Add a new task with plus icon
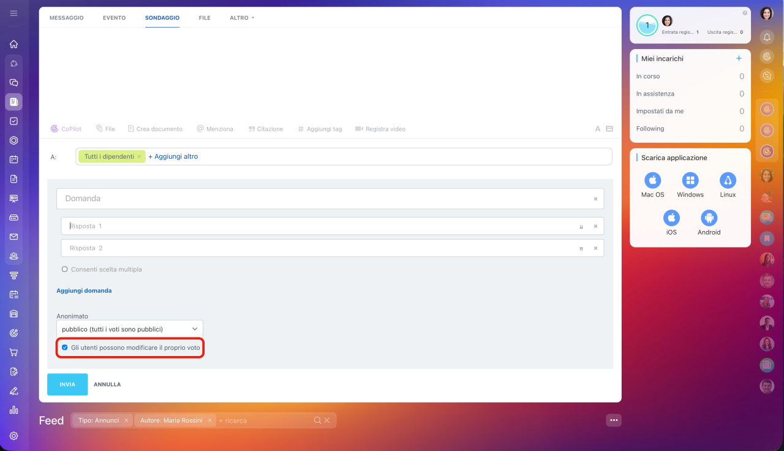The width and height of the screenshot is (784, 451). (x=739, y=58)
